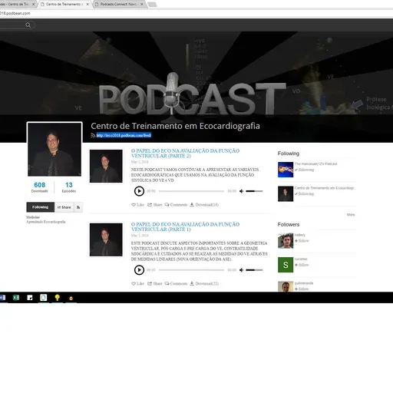
Task: Follow the first follower in Followers list
Action: click(302, 241)
